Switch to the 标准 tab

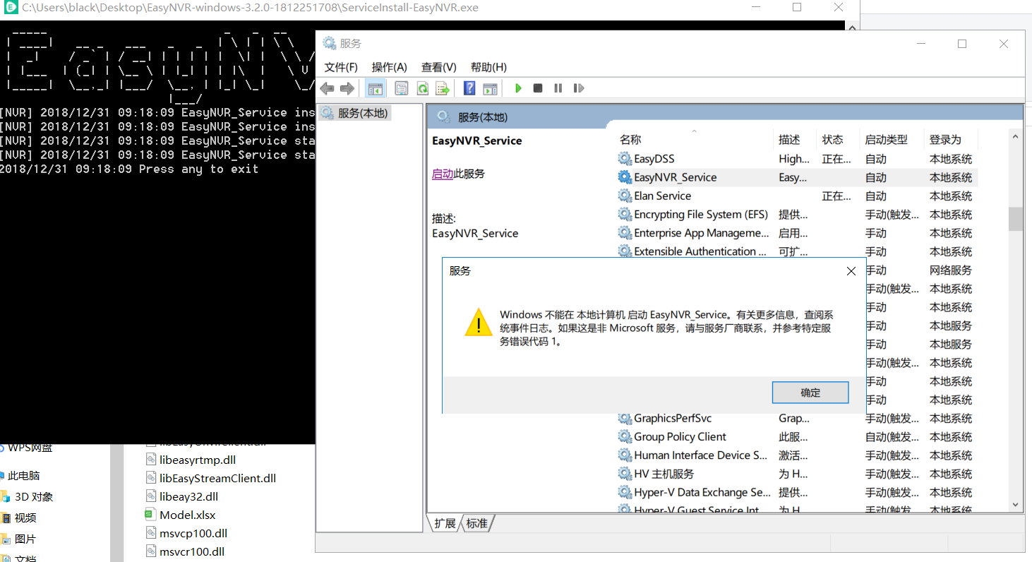pos(476,523)
